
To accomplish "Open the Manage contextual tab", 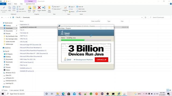I will [30, 1].
